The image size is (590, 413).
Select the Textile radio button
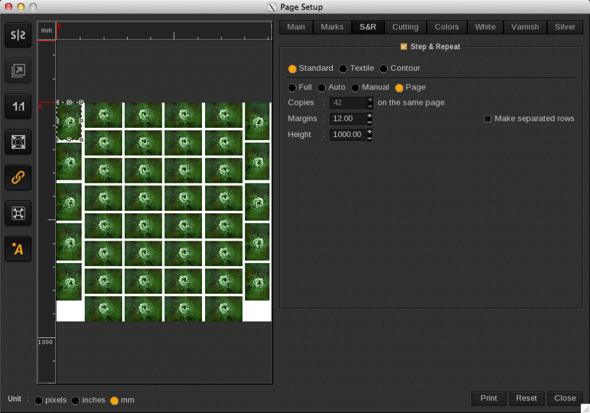[x=343, y=69]
